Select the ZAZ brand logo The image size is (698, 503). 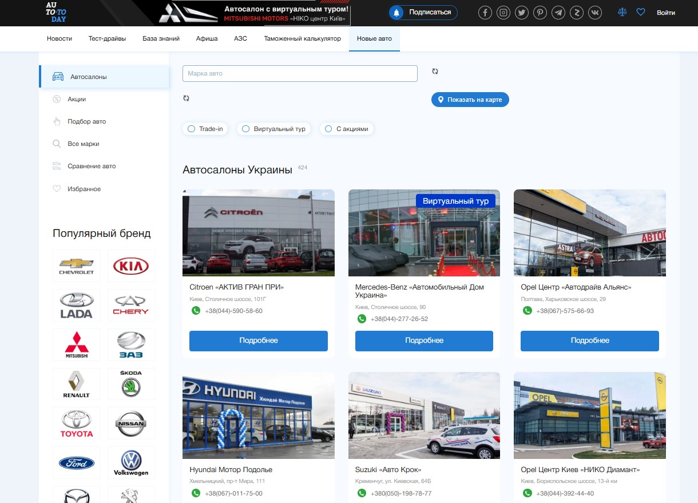click(x=131, y=344)
